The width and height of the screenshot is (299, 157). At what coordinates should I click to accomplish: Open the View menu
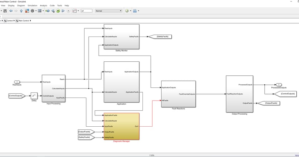click(3, 5)
